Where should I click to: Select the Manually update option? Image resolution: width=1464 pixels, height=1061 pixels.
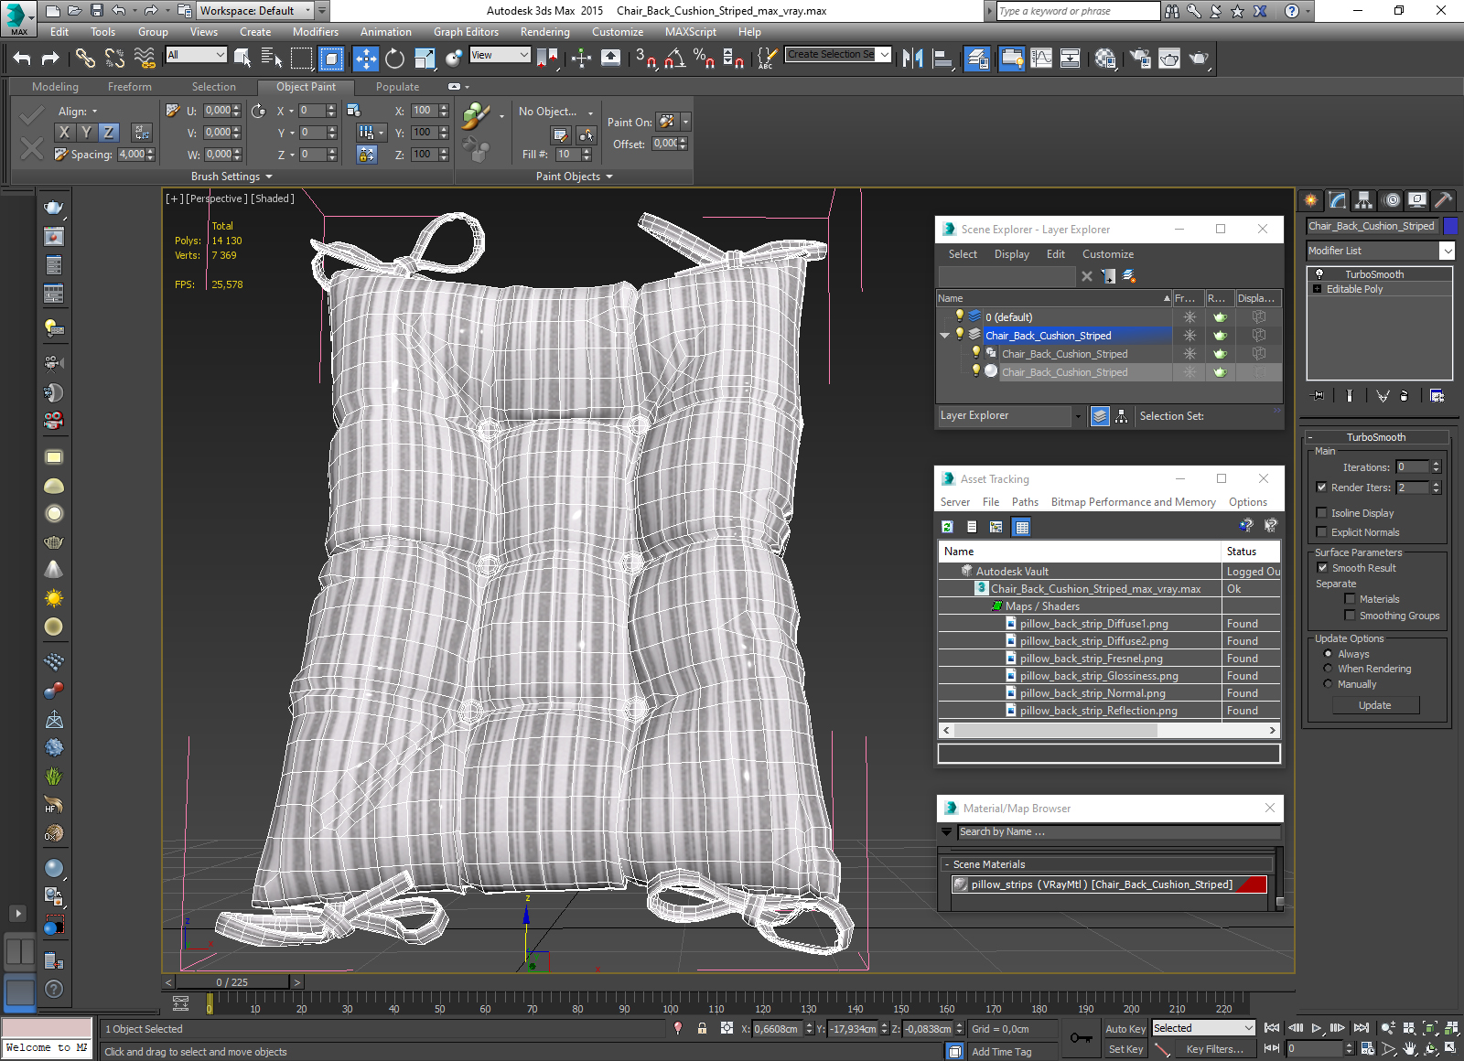pos(1328,683)
